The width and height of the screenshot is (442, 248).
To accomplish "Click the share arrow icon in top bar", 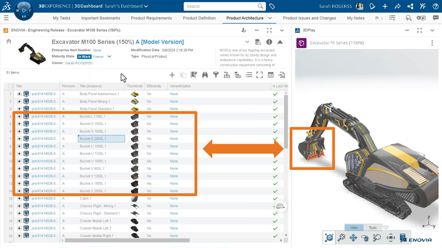I will click(397, 6).
